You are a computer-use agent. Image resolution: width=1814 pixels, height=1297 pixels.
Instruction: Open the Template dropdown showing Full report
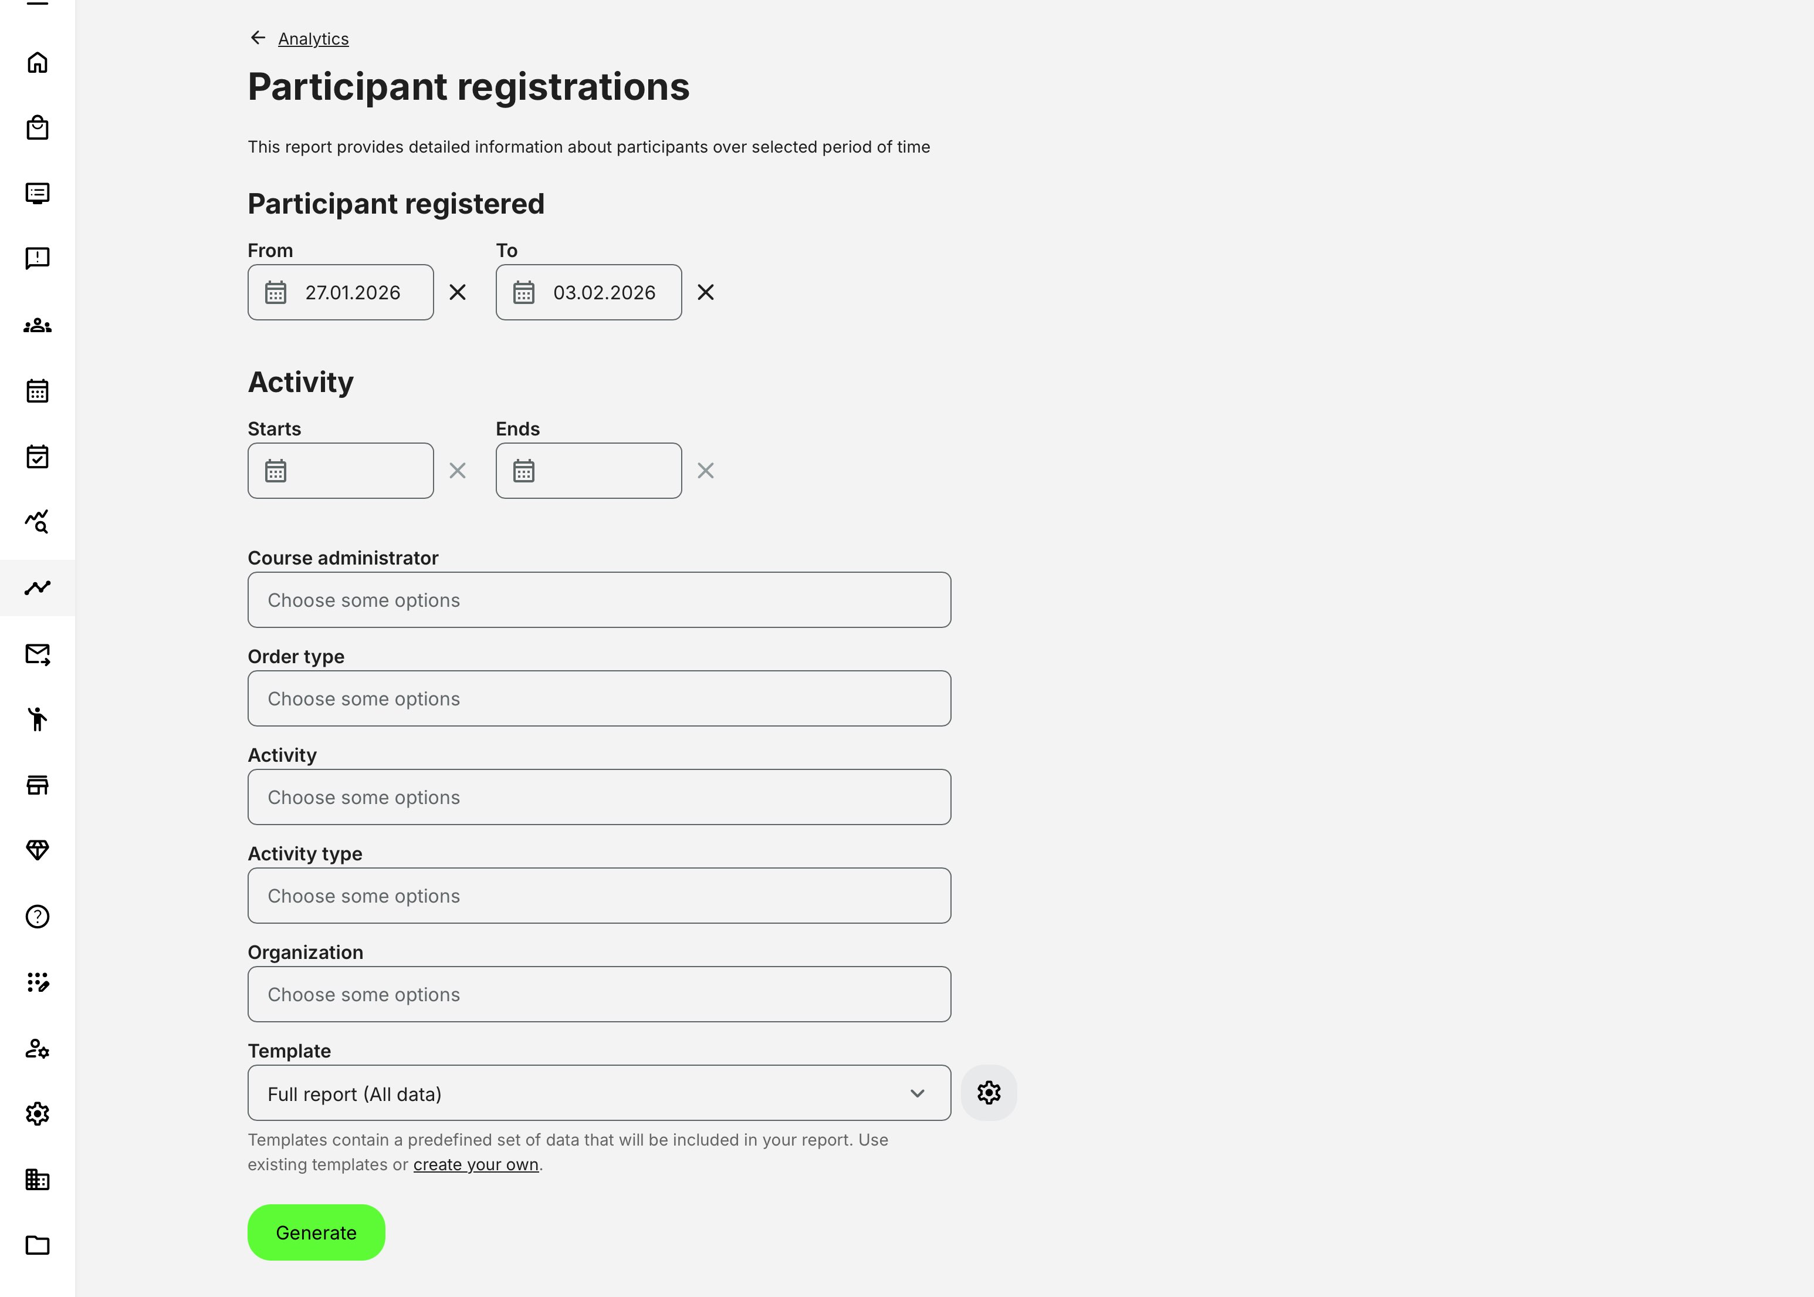598,1093
